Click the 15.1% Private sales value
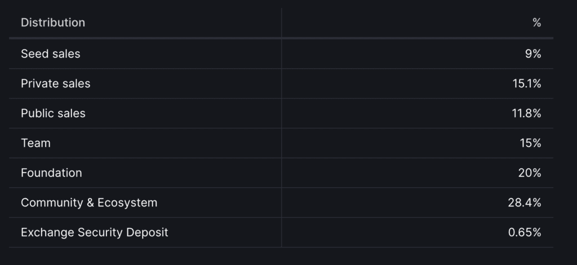 pos(526,84)
